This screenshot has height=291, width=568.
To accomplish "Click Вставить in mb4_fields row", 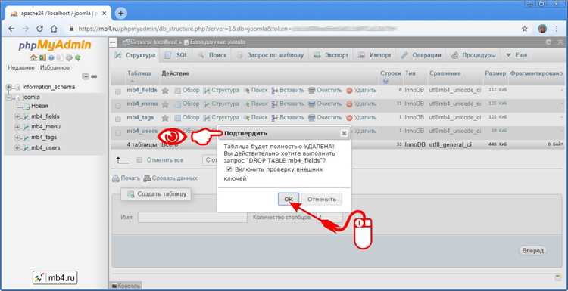I will 288,90.
